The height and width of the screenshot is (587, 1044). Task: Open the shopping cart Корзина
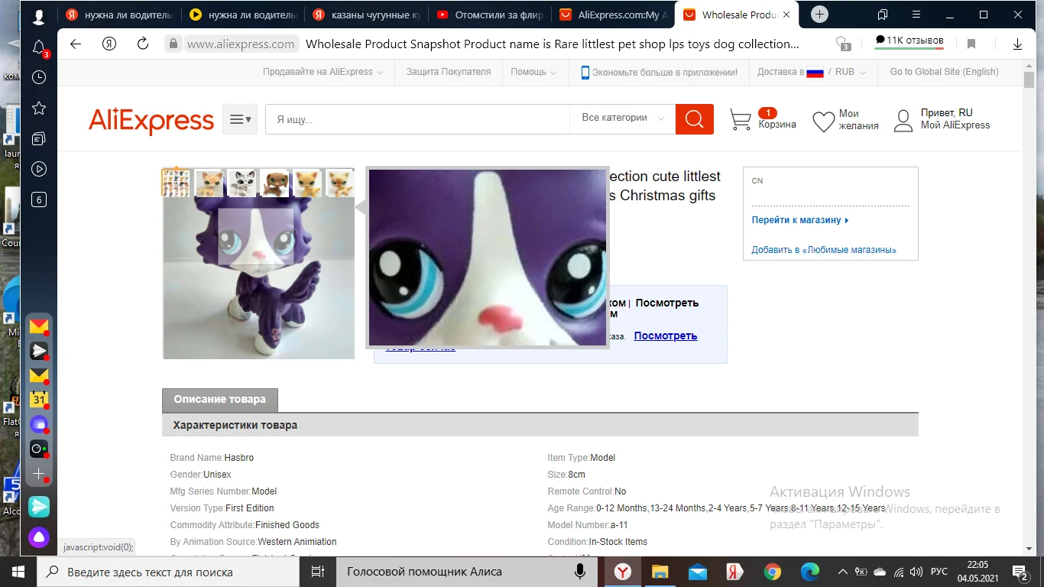(763, 119)
